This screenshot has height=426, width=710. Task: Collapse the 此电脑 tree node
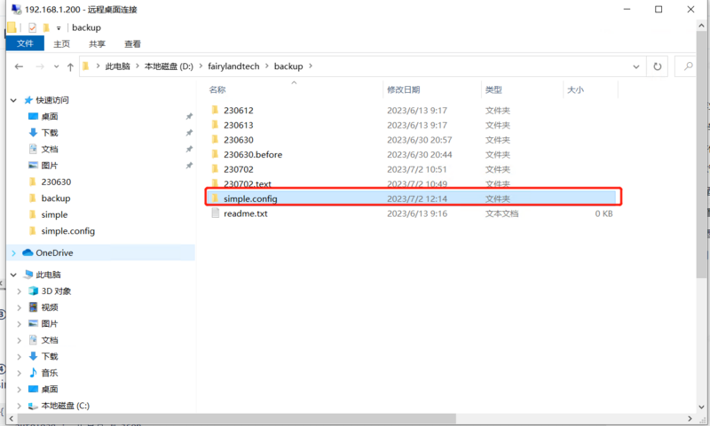click(x=13, y=275)
